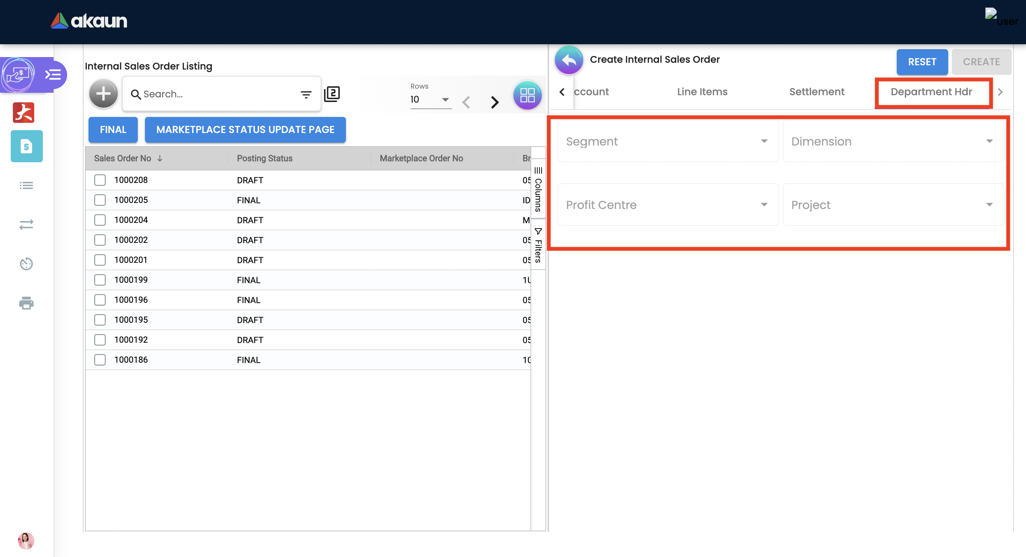This screenshot has width=1026, height=557.
Task: Open Marketplace Status Update Page
Action: pyautogui.click(x=245, y=130)
